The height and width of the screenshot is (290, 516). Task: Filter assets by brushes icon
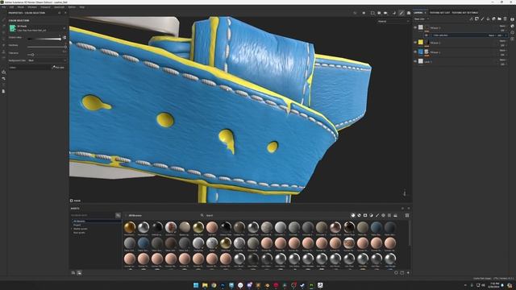pyautogui.click(x=377, y=215)
